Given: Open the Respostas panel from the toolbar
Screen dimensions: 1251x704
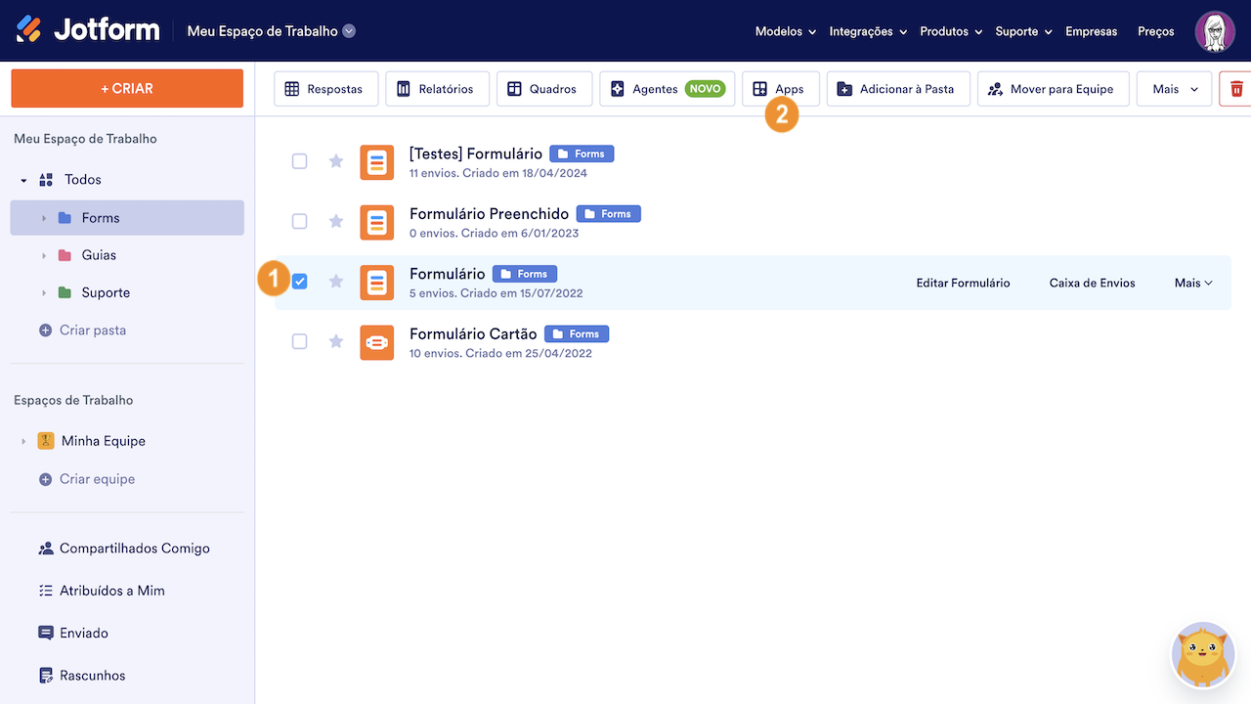Looking at the screenshot, I should tap(325, 88).
